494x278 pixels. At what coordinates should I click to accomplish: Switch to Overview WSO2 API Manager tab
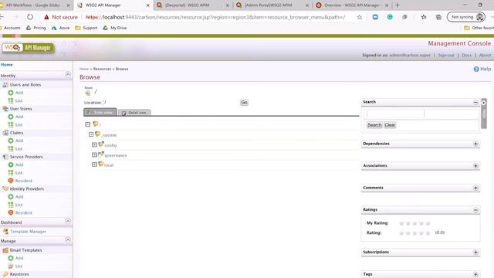pyautogui.click(x=352, y=5)
